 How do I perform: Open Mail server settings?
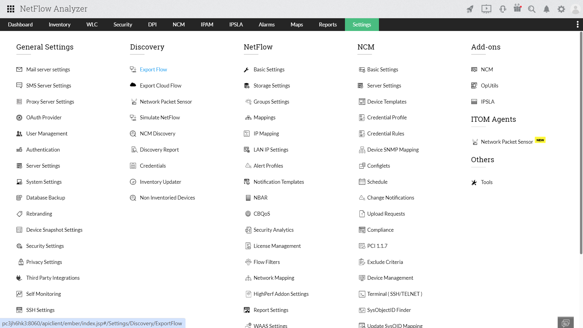[x=48, y=70]
